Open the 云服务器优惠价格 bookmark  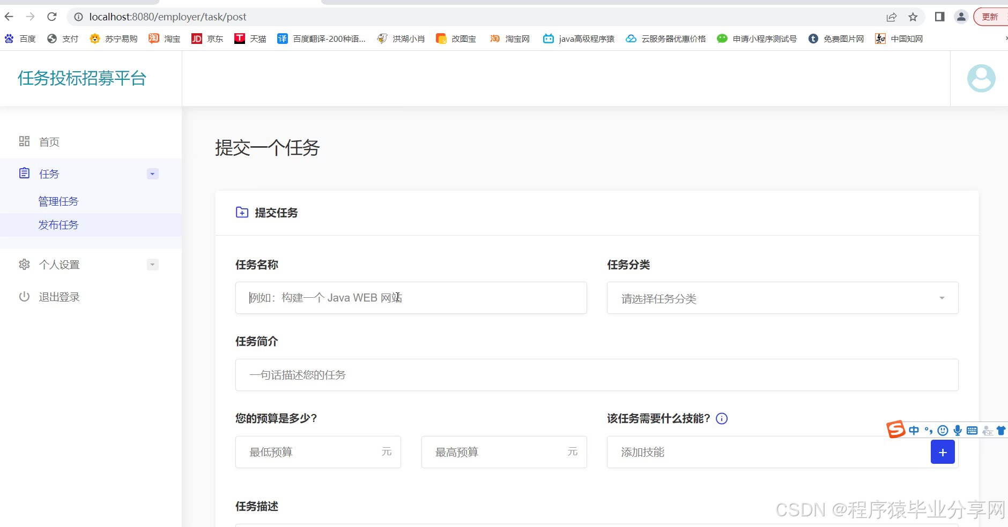[x=665, y=39]
